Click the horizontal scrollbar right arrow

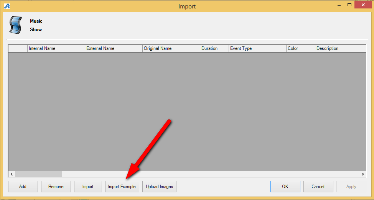click(363, 174)
